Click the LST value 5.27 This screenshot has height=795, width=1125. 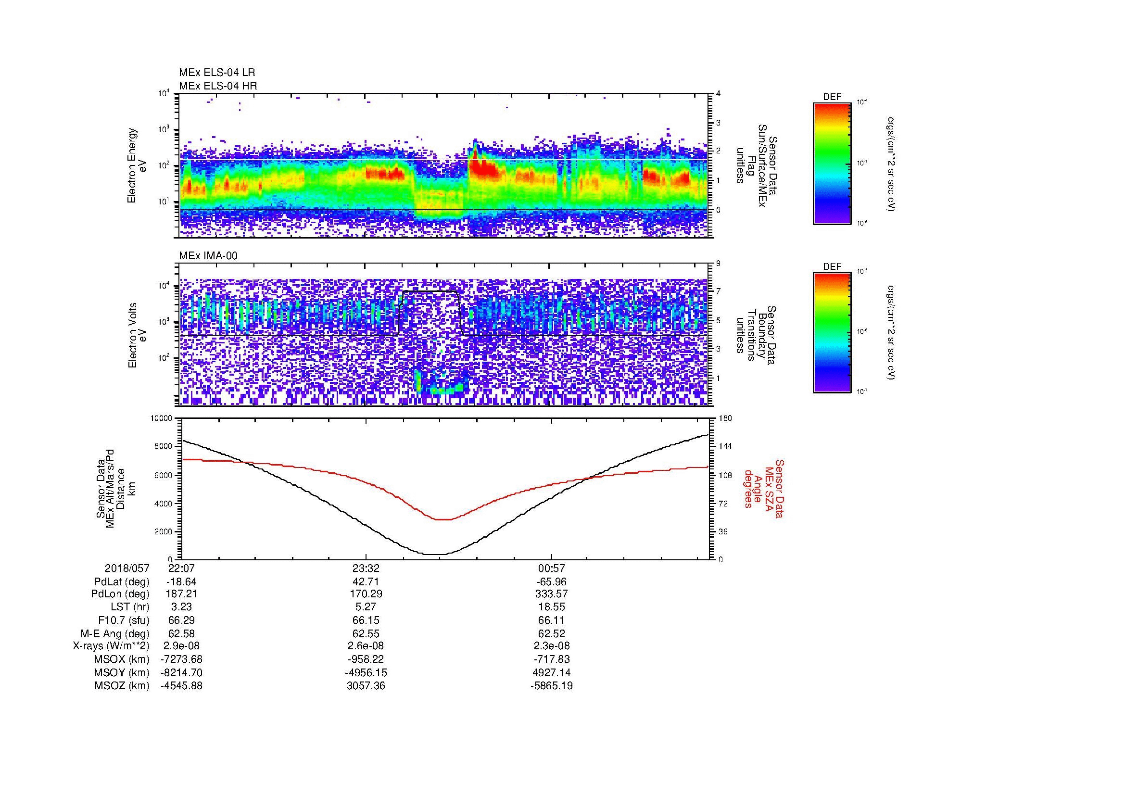(x=366, y=607)
